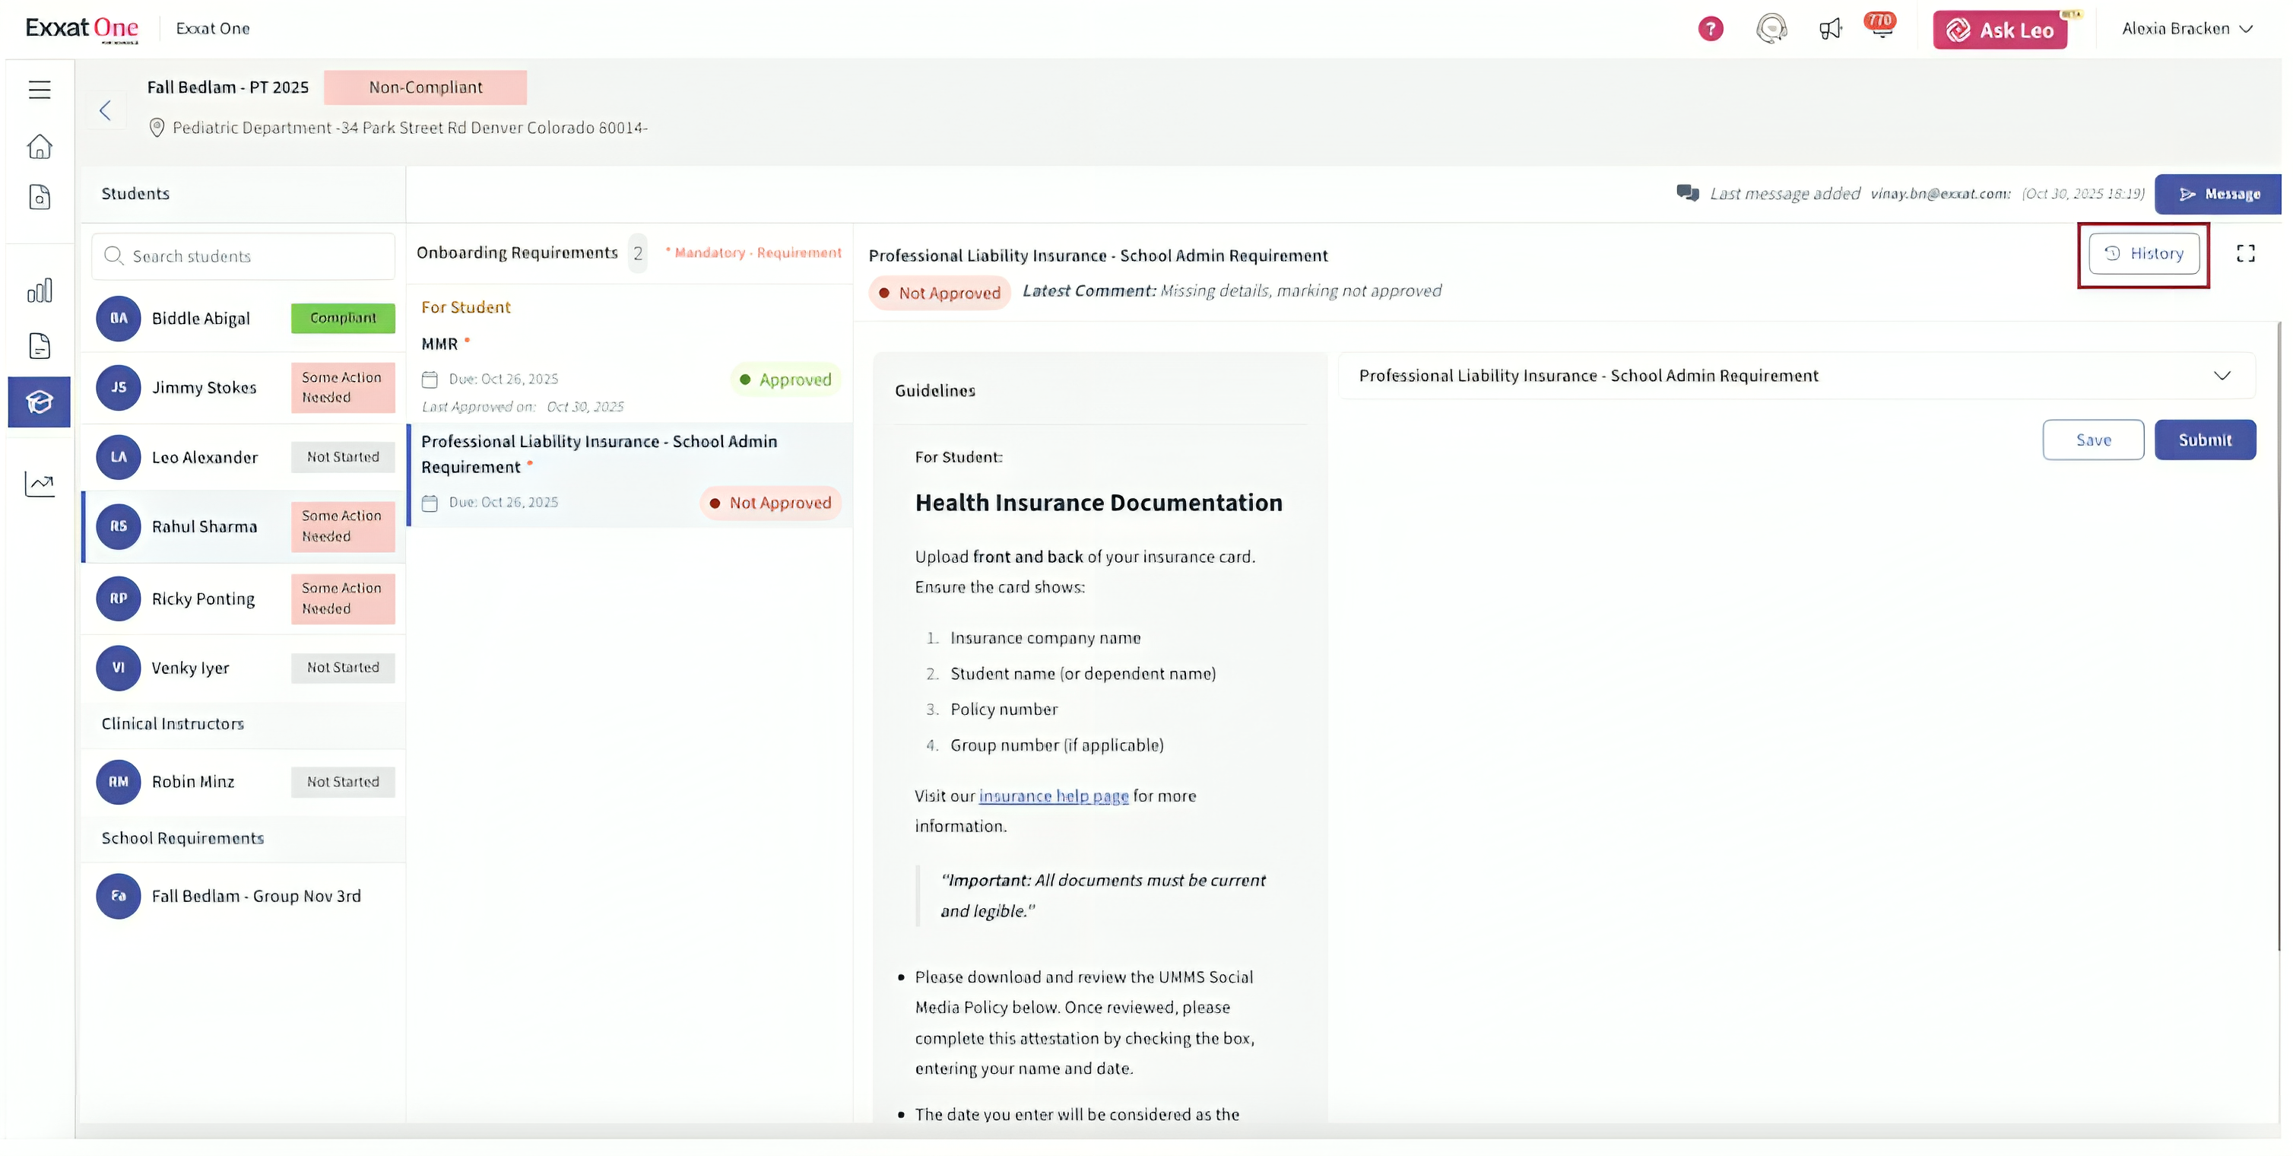This screenshot has width=2293, height=1156.
Task: Click the graduation cap sidebar icon
Action: 40,402
